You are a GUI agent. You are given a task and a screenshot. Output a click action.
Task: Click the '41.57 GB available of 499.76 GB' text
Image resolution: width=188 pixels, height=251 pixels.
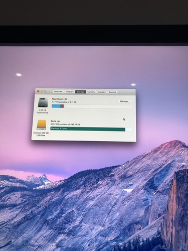(x=65, y=124)
